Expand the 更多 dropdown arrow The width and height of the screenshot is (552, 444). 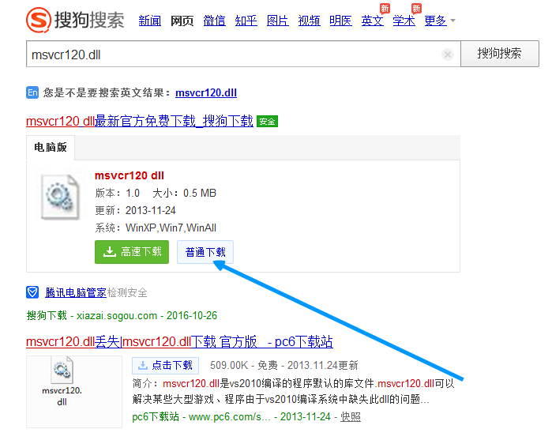(x=453, y=21)
